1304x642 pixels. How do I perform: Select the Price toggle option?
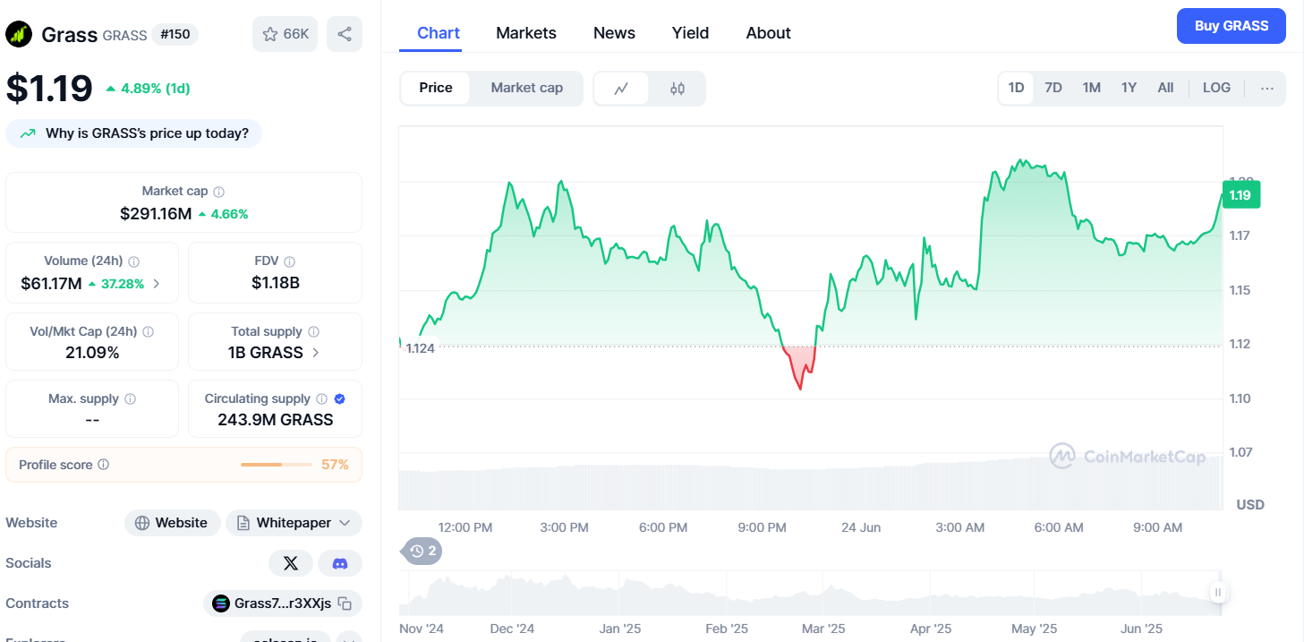[436, 88]
